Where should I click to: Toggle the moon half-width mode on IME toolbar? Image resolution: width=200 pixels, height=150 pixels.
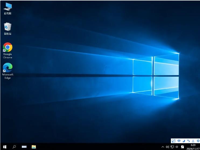pos(184,141)
